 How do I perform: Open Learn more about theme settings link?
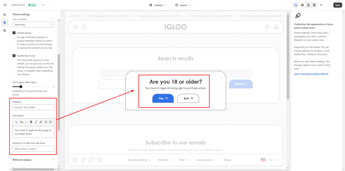pyautogui.click(x=311, y=74)
